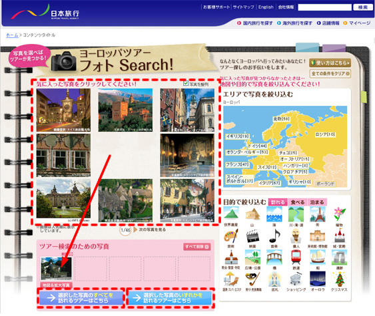The height and width of the screenshot is (316, 375).
Task: Pick the spa parasol and lounge chair icon
Action: [x=231, y=279]
